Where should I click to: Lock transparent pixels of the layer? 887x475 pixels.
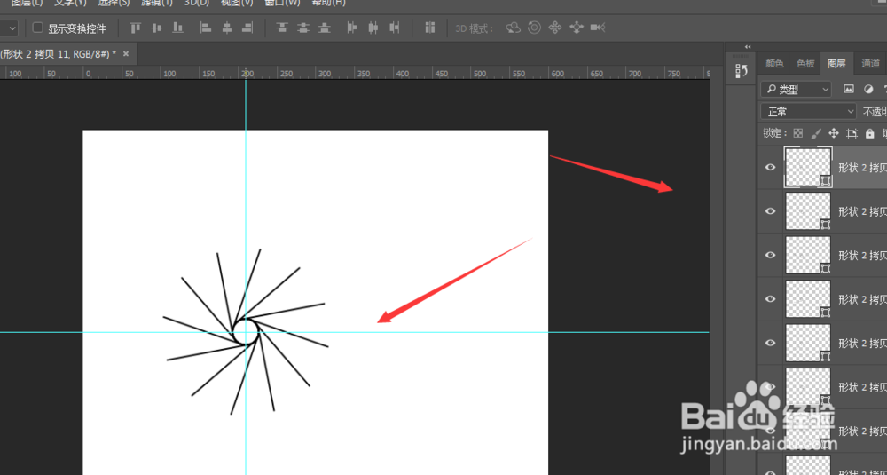[797, 133]
